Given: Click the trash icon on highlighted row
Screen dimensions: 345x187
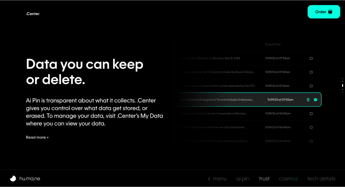Looking at the screenshot, I should pos(308,100).
